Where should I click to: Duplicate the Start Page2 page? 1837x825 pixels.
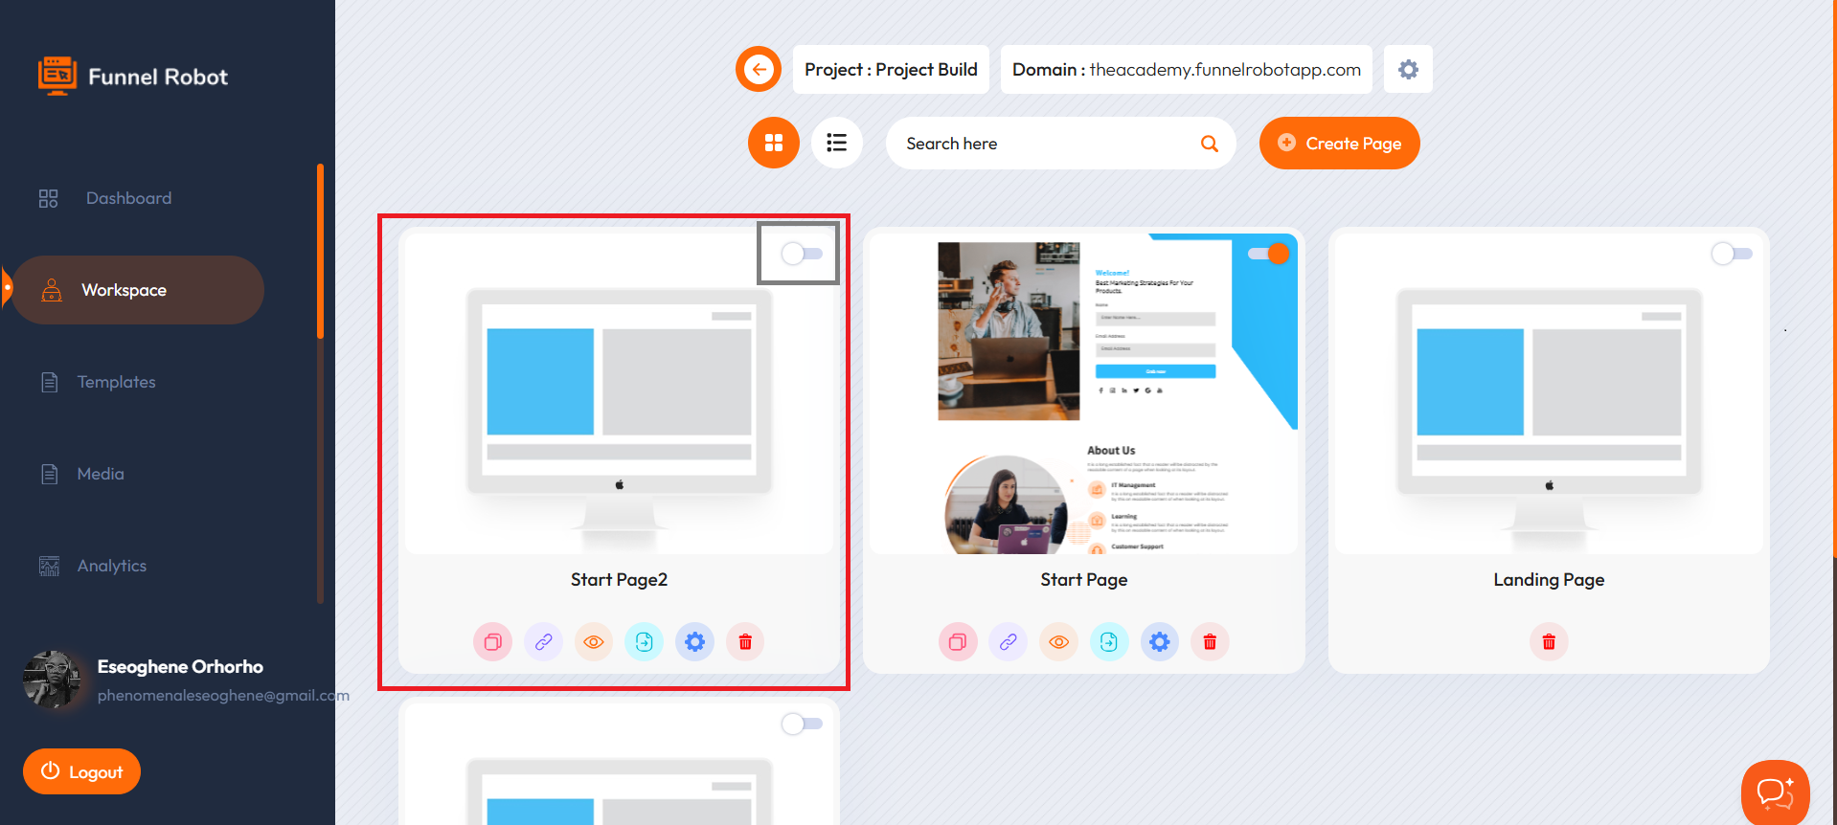click(493, 641)
